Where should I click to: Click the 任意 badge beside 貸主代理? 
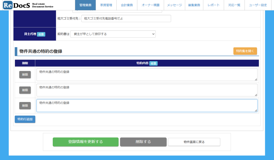(x=41, y=34)
